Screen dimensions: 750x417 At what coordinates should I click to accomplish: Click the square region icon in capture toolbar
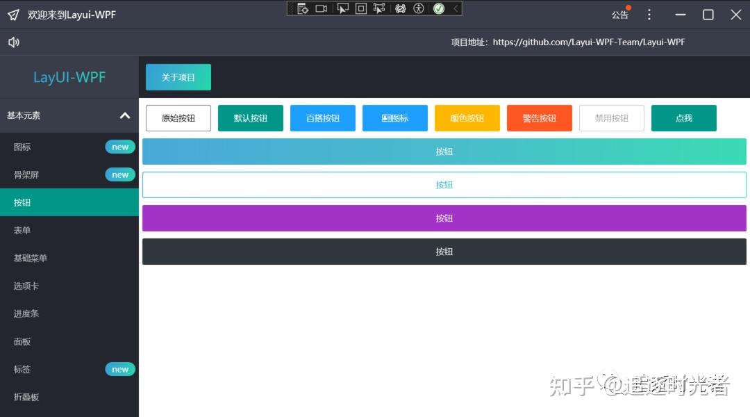click(361, 8)
